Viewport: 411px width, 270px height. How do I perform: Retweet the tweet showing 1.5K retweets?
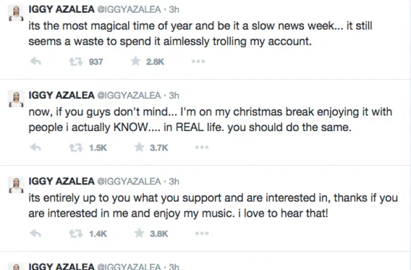pyautogui.click(x=73, y=148)
